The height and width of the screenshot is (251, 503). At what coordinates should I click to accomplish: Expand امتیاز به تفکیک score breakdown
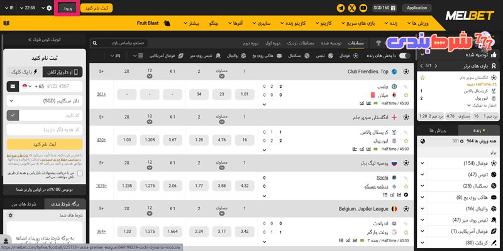coord(482,105)
